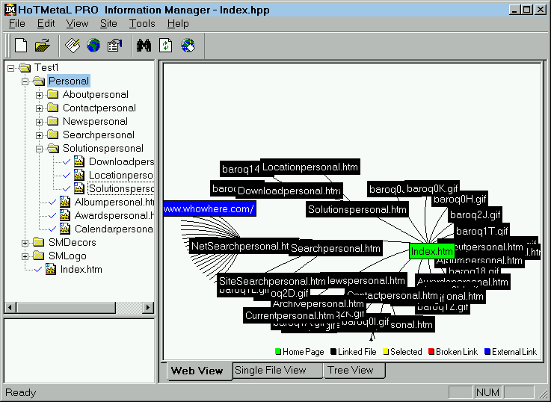The height and width of the screenshot is (402, 551).
Task: Click the Searchpersonal folder icon
Action: 53,134
